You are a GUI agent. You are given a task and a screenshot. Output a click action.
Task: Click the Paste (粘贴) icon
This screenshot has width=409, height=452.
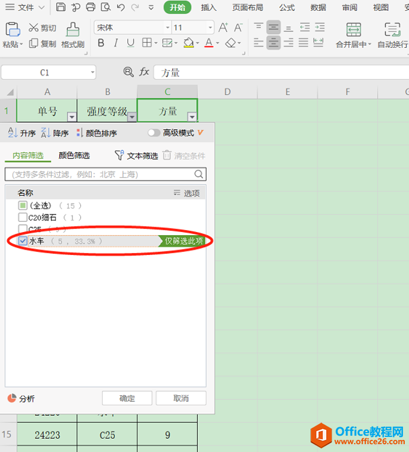click(13, 30)
